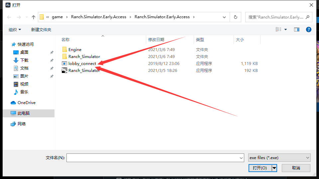Click the lobby_connect file icon
Image resolution: width=319 pixels, height=179 pixels.
(x=64, y=64)
